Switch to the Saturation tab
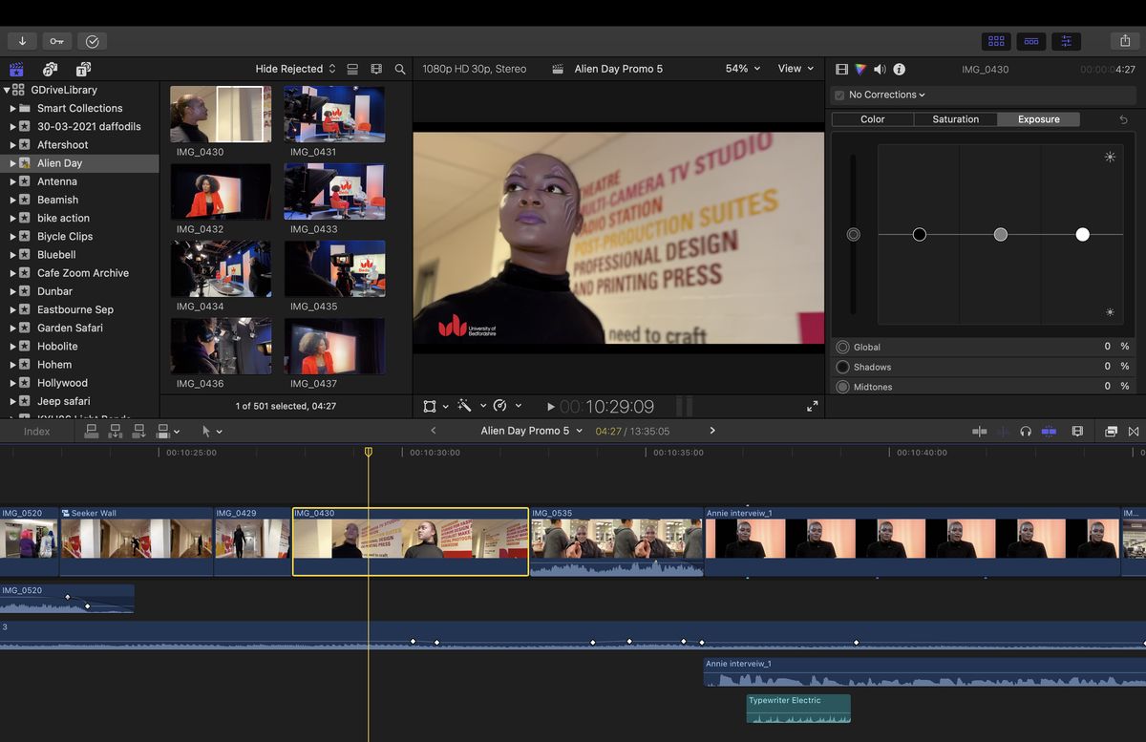This screenshot has height=742, width=1146. pos(954,118)
